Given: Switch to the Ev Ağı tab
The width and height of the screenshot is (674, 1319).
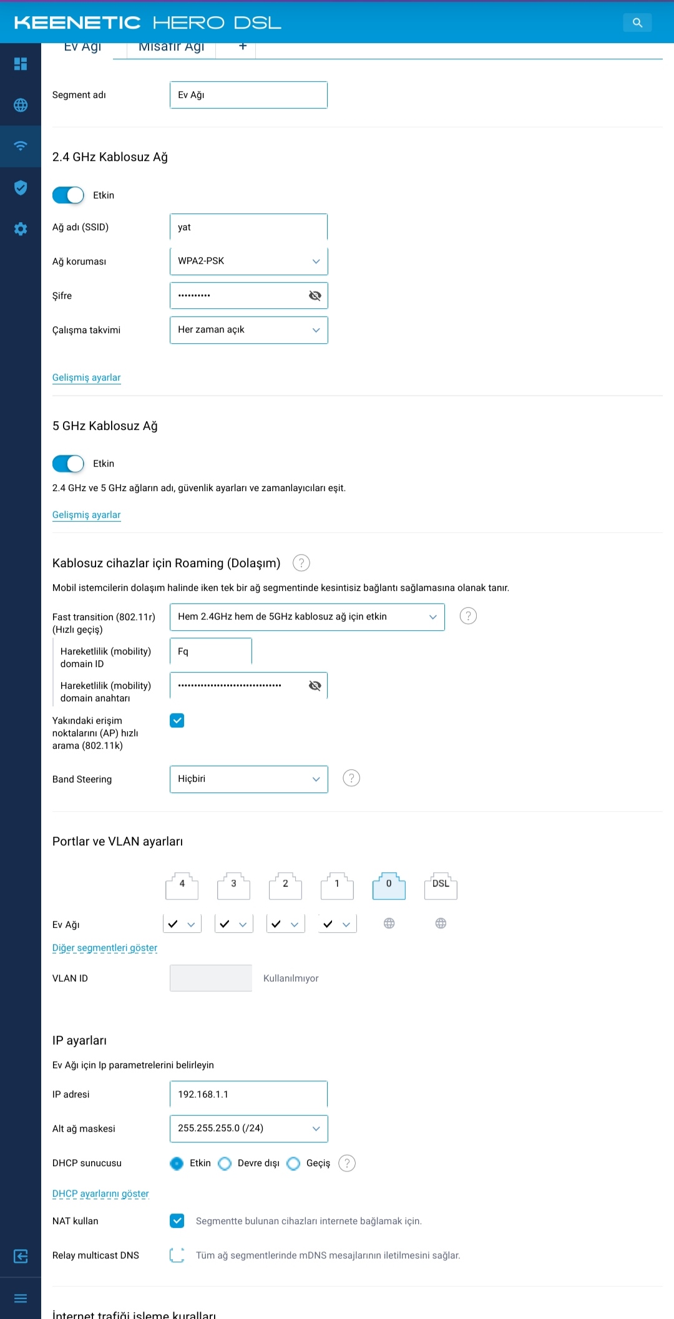Looking at the screenshot, I should point(82,48).
